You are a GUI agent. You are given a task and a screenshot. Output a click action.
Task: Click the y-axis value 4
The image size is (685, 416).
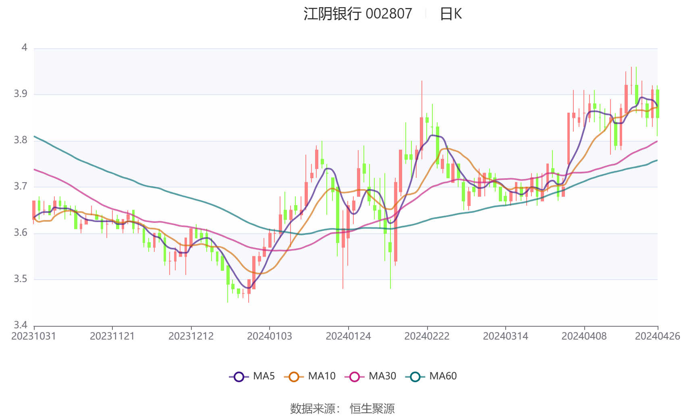[x=24, y=48]
